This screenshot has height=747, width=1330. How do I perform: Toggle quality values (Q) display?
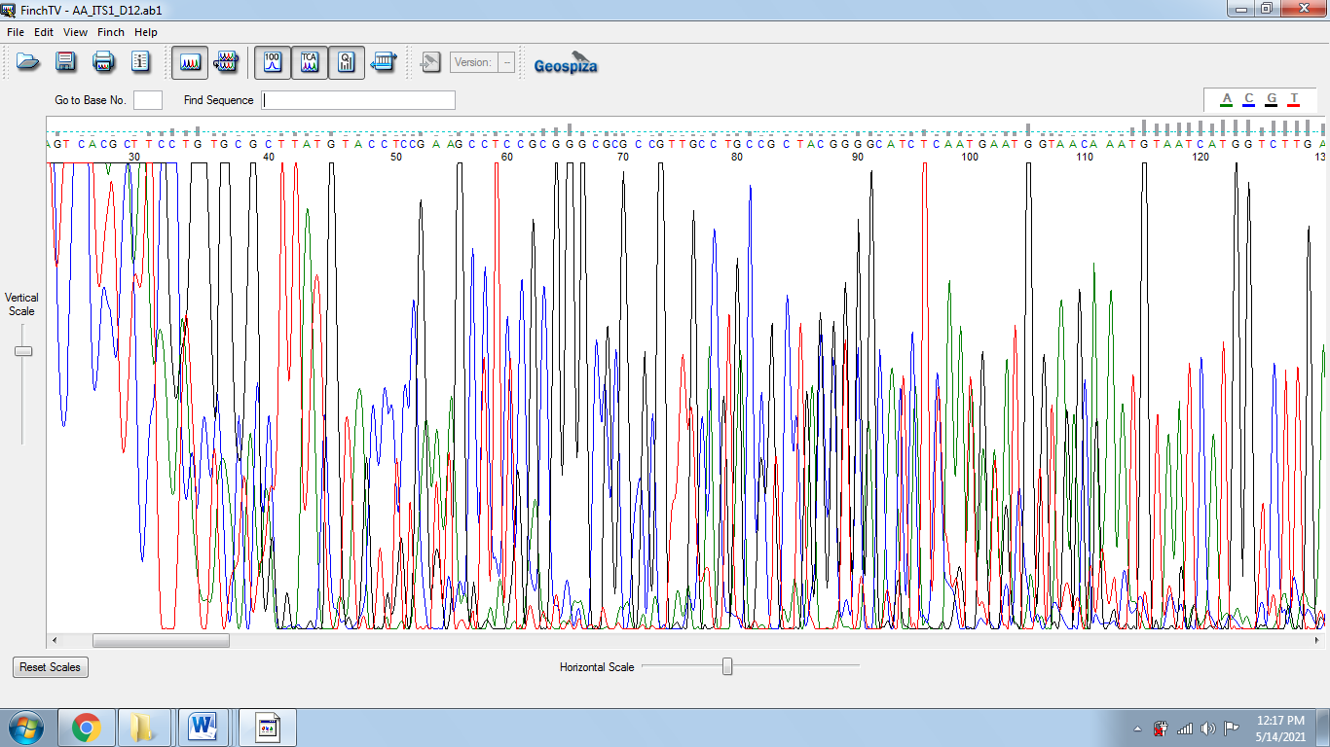(x=347, y=62)
